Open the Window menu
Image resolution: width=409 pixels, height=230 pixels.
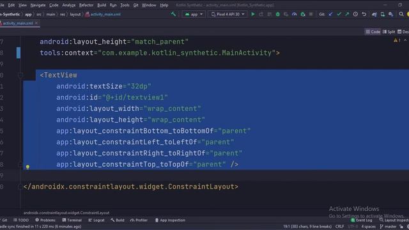149,5
